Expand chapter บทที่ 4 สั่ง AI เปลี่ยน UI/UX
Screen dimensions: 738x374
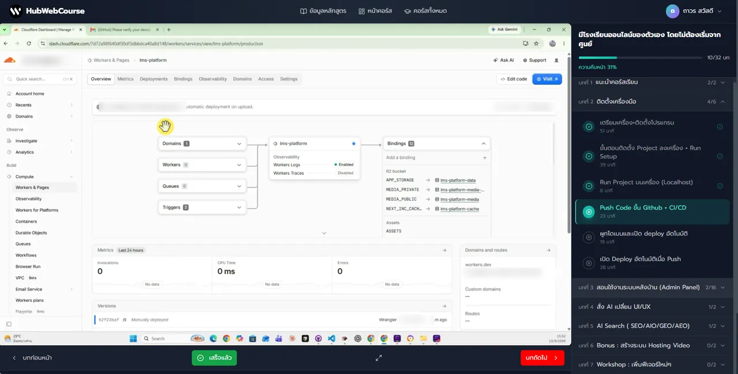652,307
